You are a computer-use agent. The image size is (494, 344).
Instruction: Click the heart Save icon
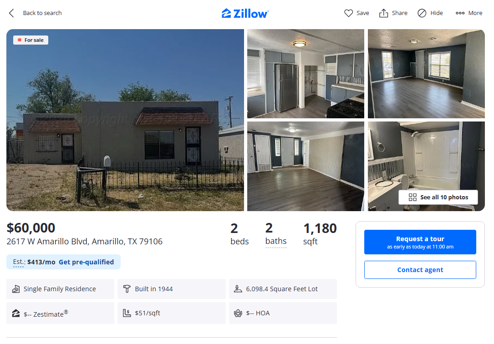[x=348, y=13]
